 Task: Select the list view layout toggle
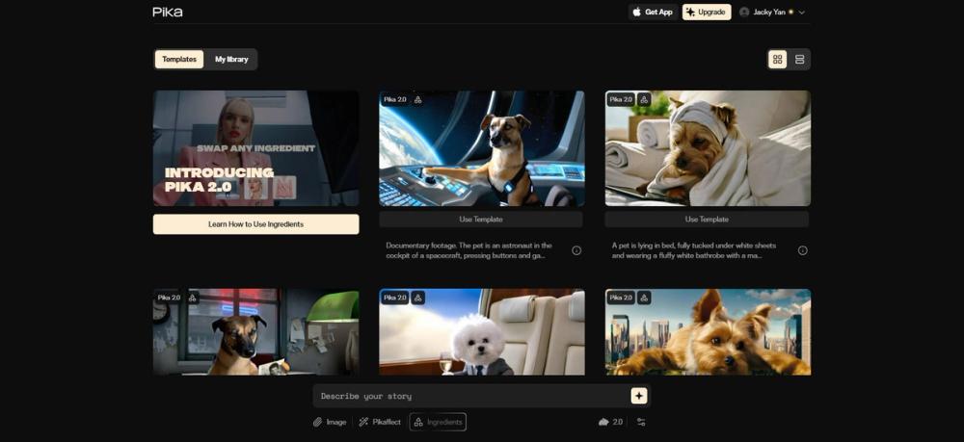pyautogui.click(x=799, y=60)
